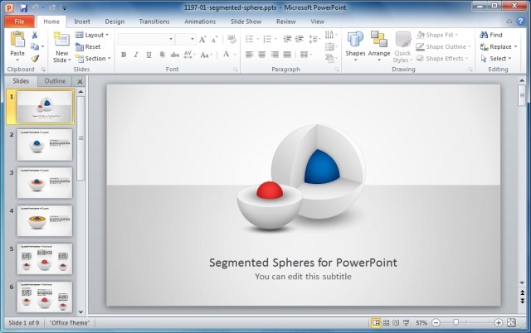Align text right
The height and width of the screenshot is (333, 531).
click(x=275, y=55)
